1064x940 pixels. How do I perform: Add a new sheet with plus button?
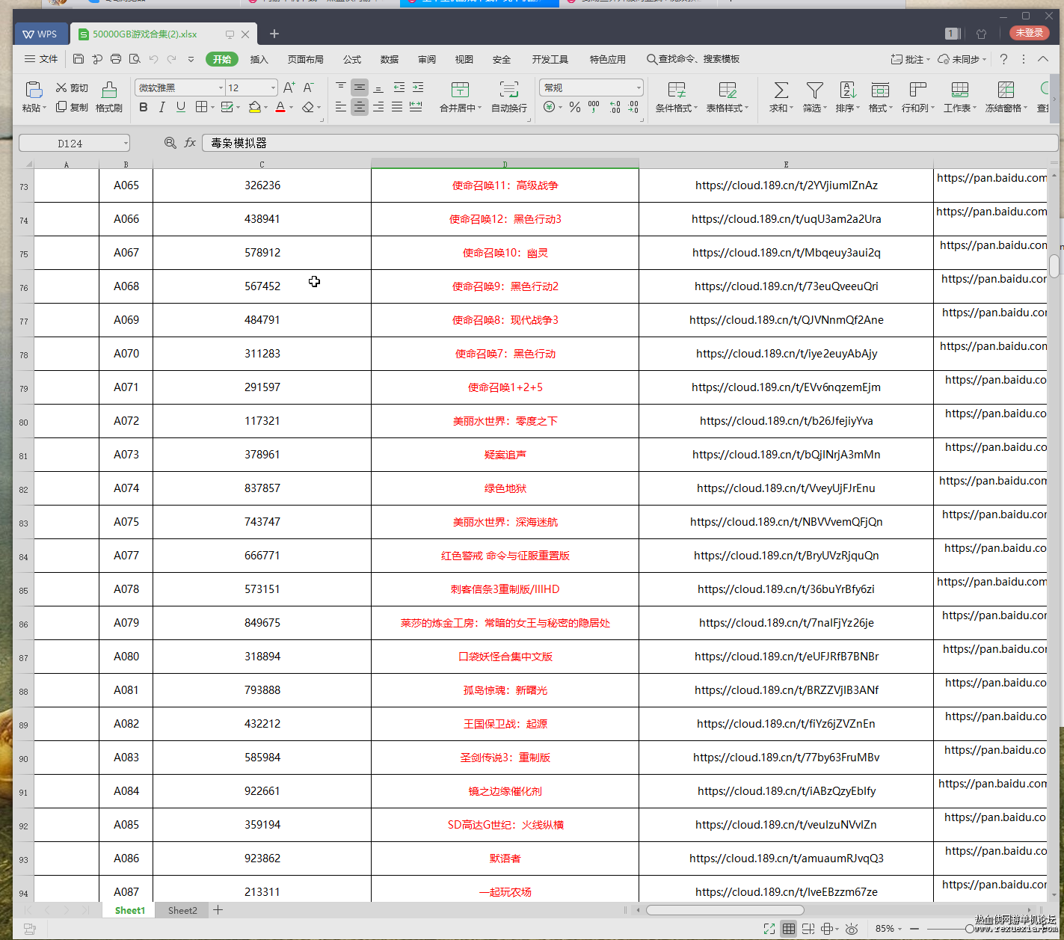click(218, 910)
